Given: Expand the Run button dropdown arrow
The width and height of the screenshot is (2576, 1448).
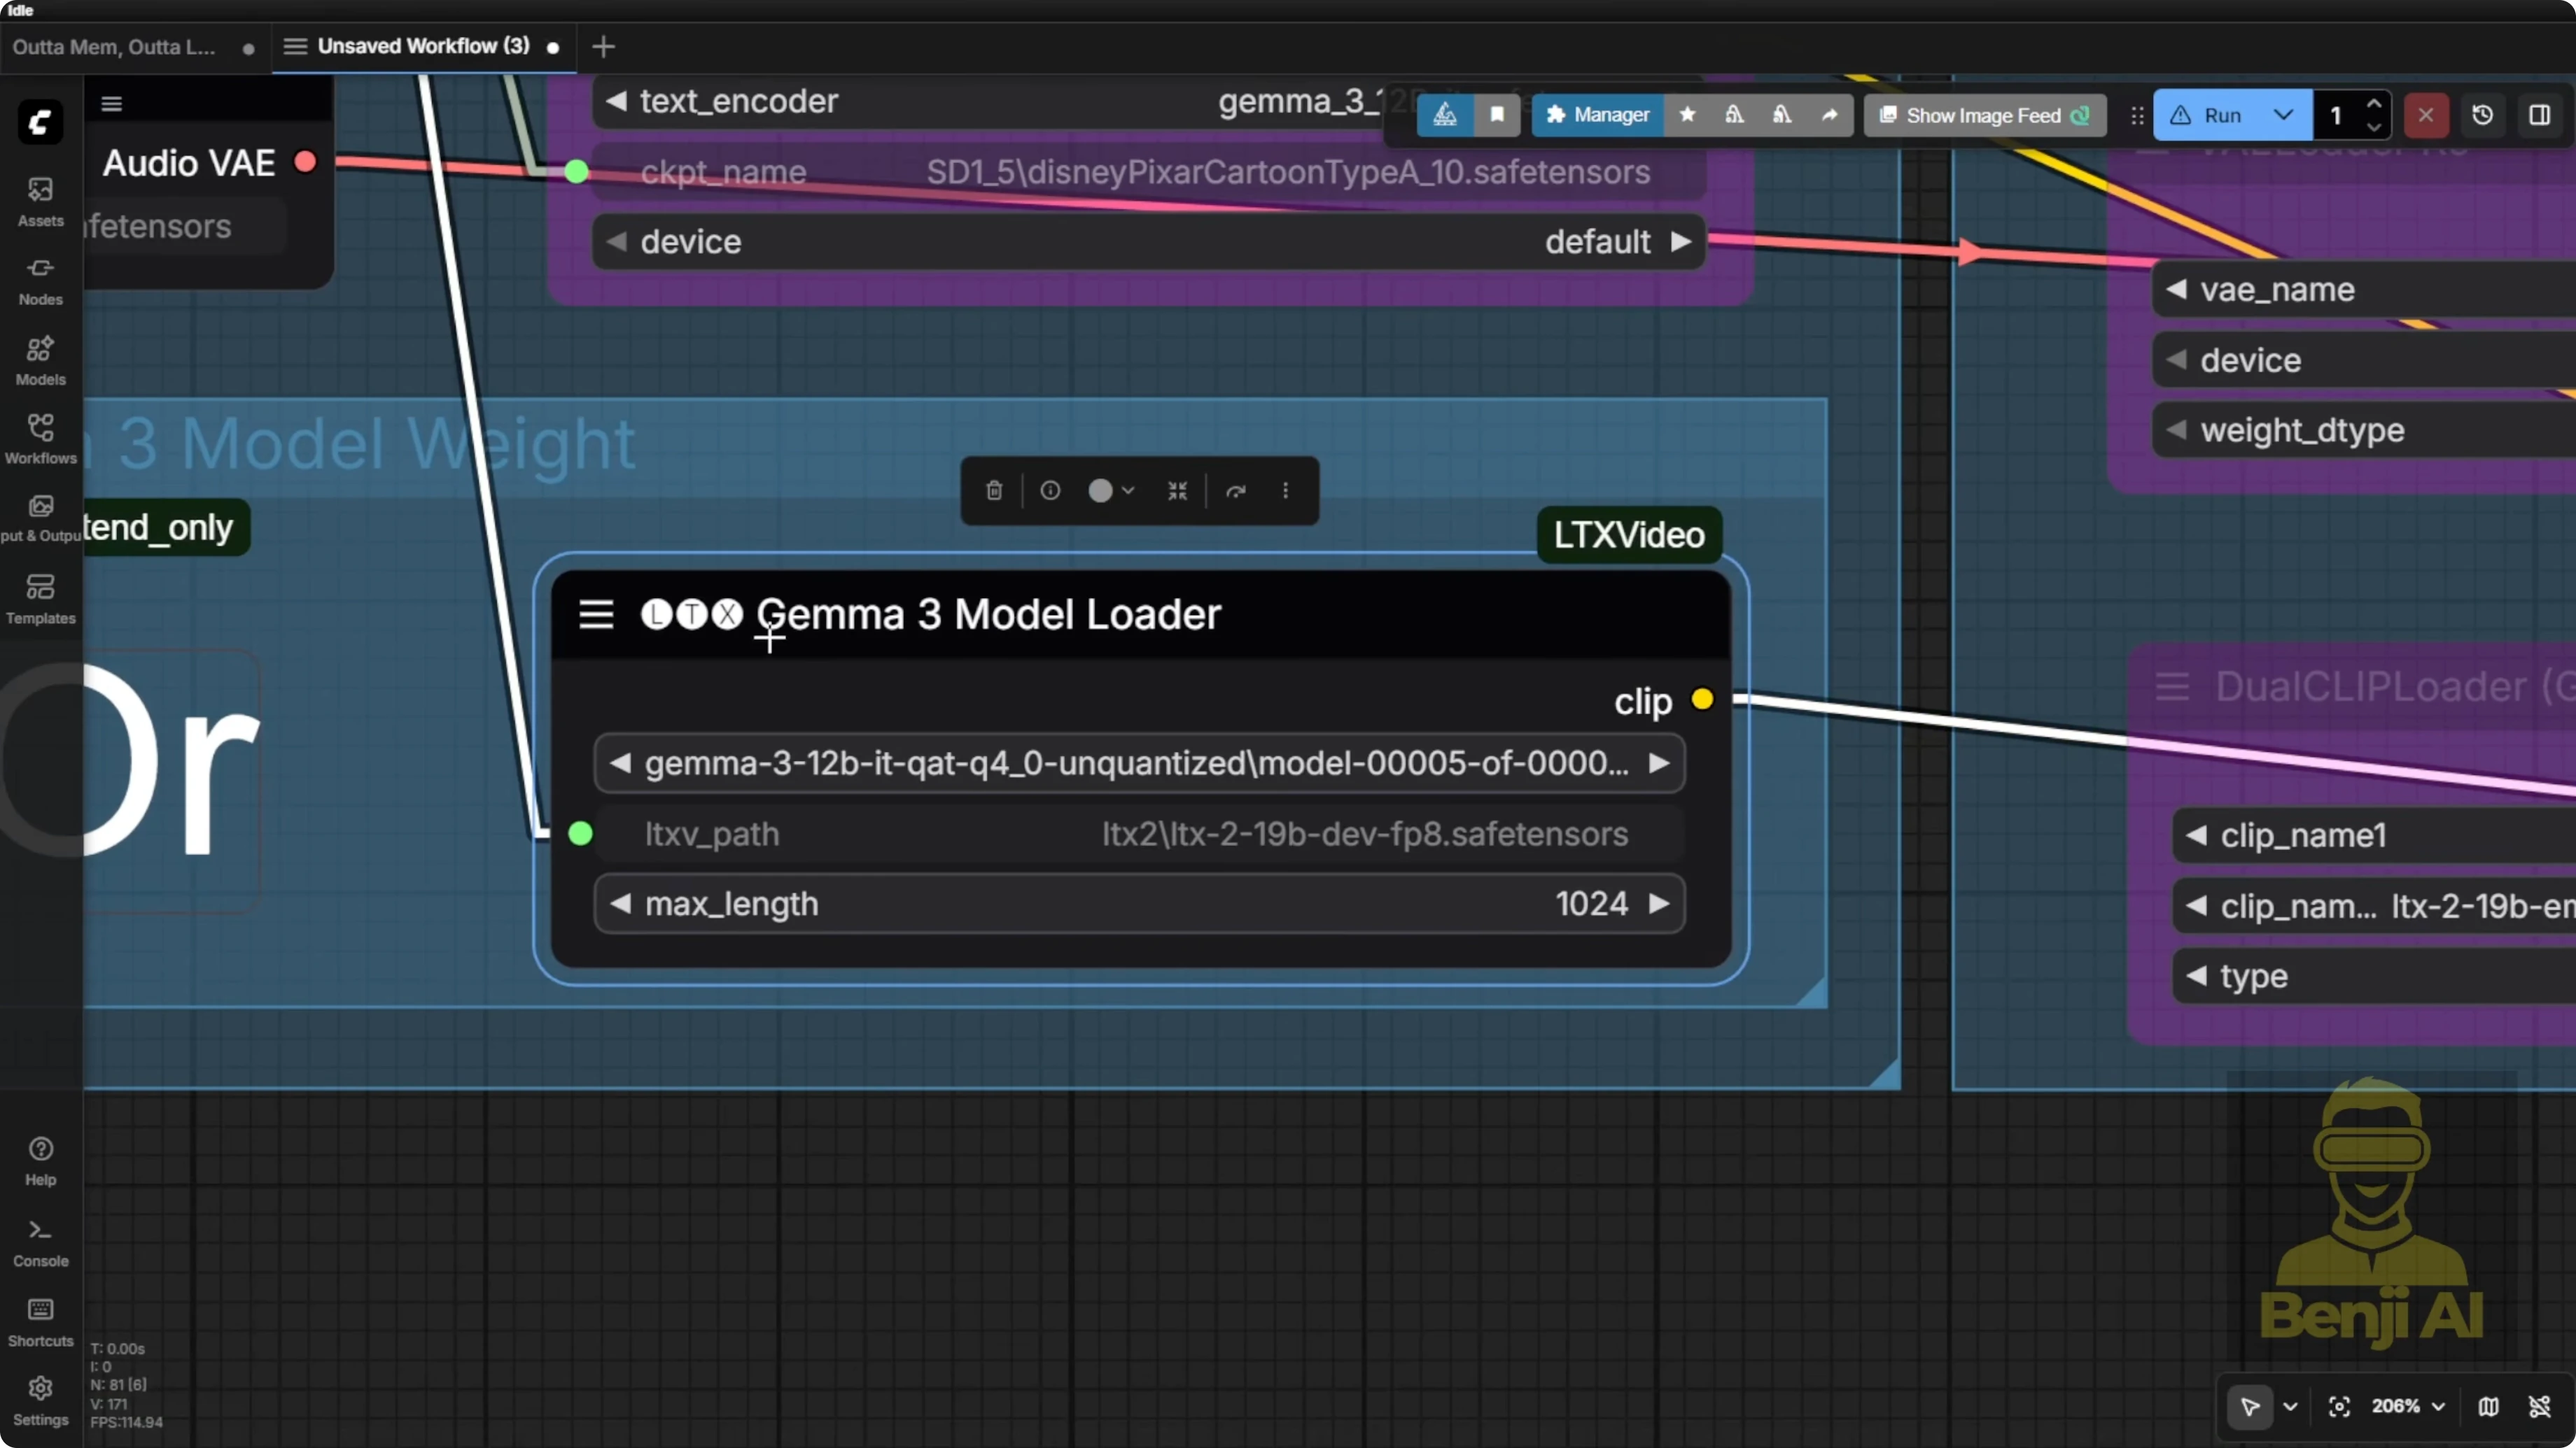Looking at the screenshot, I should (x=2283, y=115).
